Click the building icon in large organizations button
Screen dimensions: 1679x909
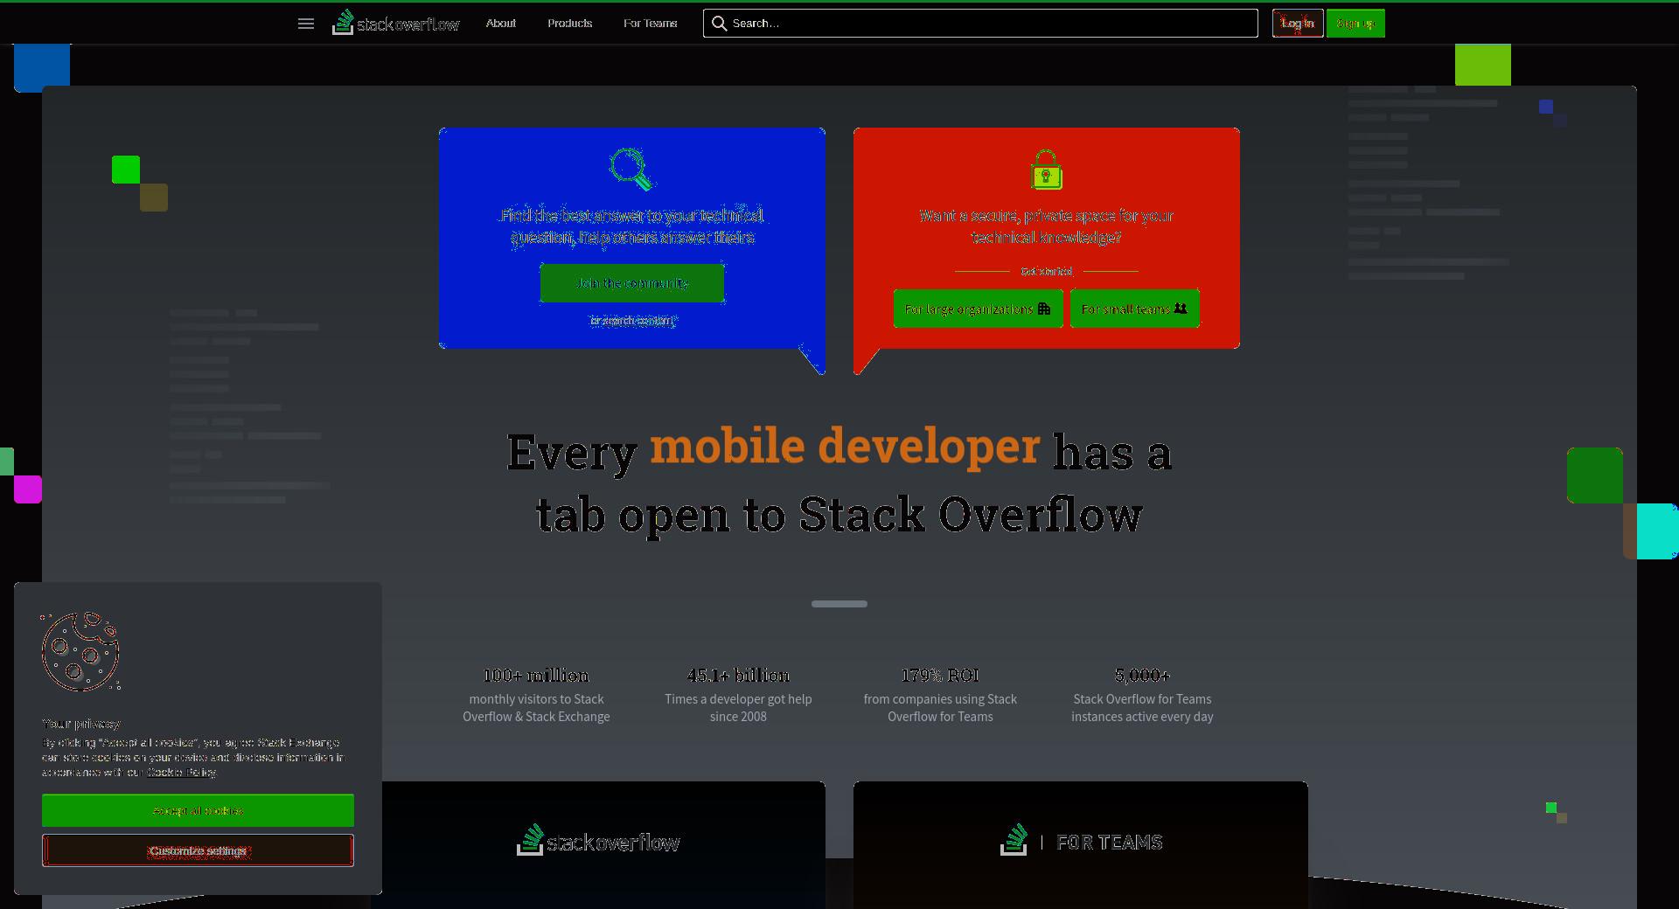1044,309
